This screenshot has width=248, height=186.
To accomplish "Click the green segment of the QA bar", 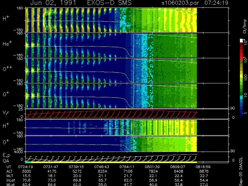I will [29, 162].
